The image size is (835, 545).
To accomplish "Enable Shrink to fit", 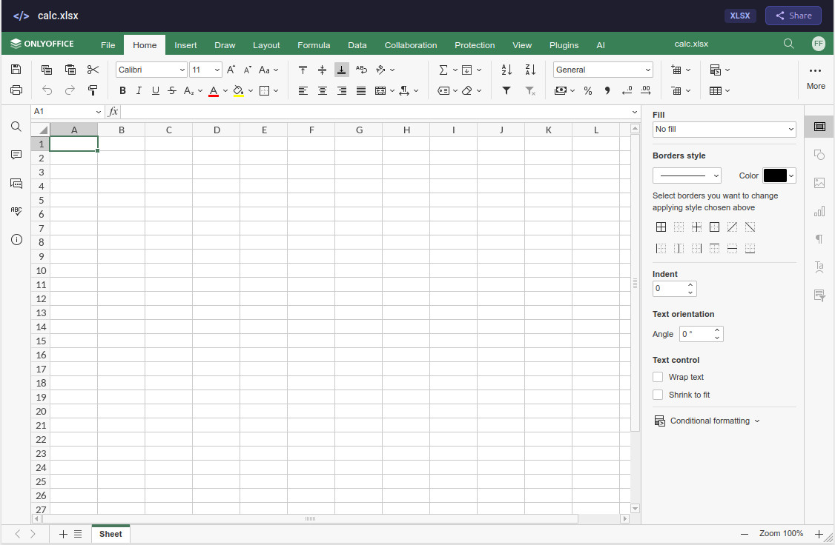I will (x=658, y=395).
